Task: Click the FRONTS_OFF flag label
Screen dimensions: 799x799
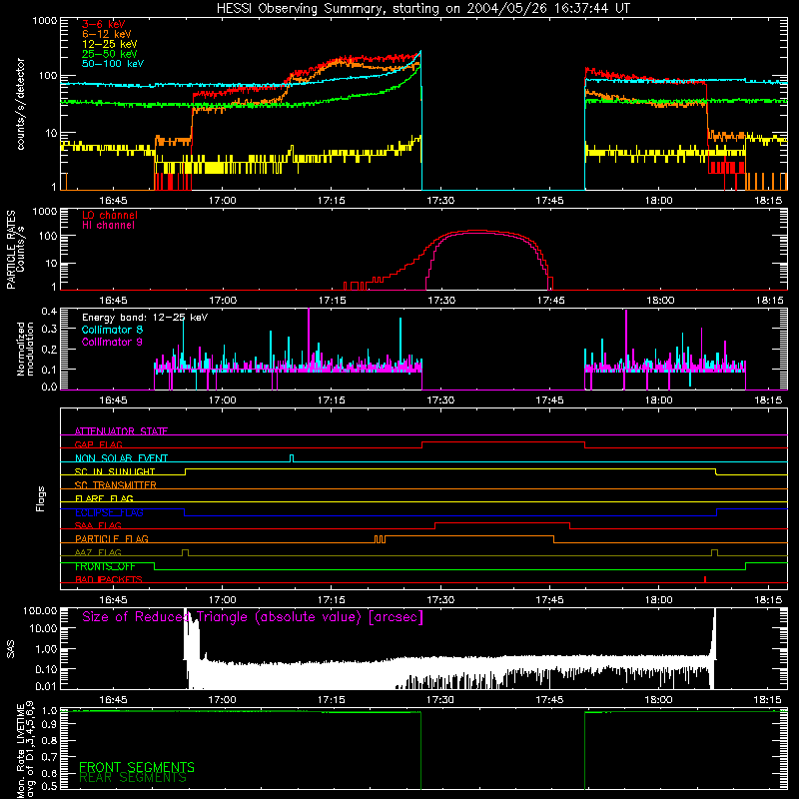Action: point(105,566)
